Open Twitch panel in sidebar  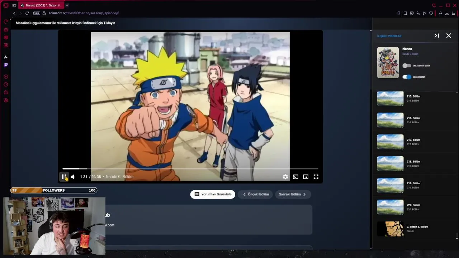coord(6,65)
